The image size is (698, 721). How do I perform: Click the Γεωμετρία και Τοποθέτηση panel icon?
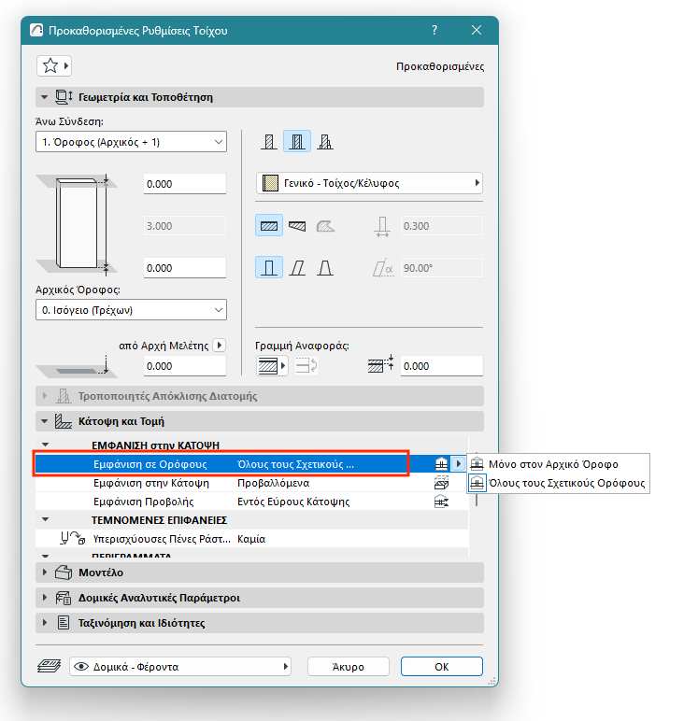[64, 97]
